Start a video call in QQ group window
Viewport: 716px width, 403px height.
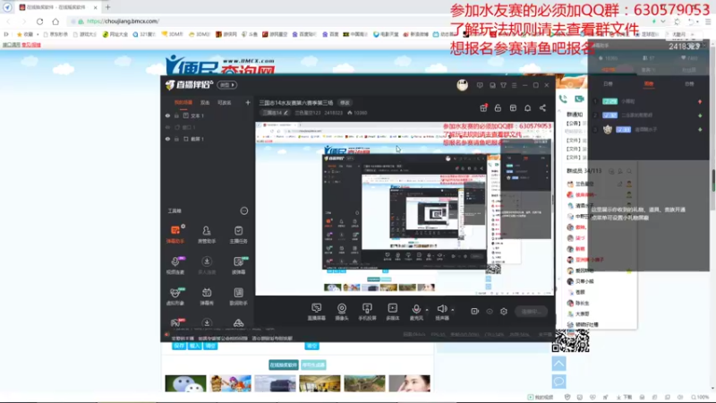point(579,99)
